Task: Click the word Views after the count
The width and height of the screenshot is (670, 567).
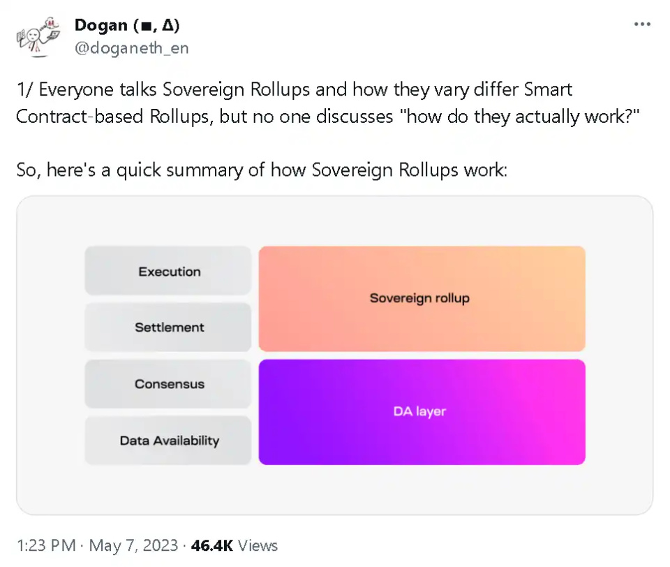Action: [x=259, y=545]
